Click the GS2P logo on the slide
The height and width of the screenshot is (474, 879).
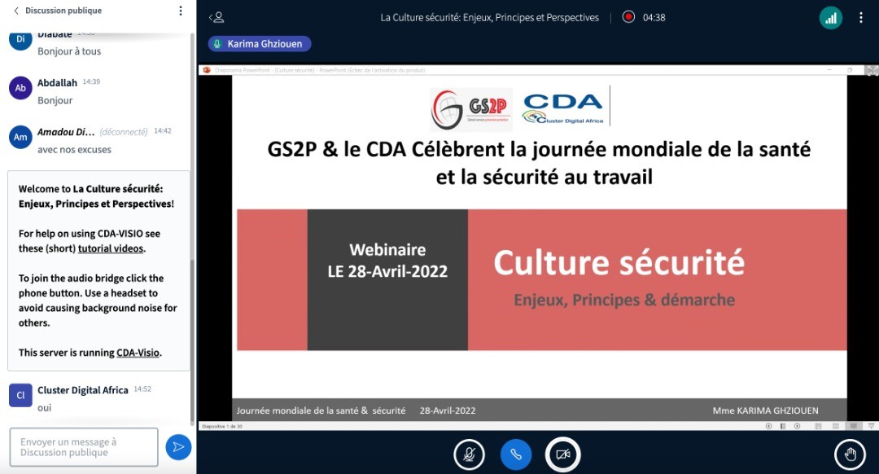coord(471,110)
